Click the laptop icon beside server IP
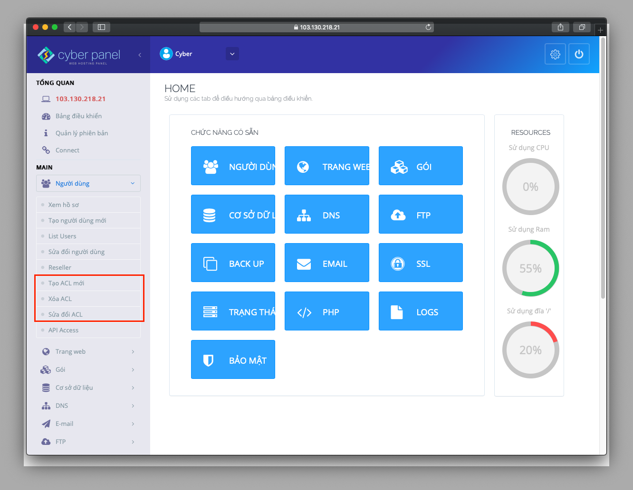This screenshot has height=490, width=633. coord(46,99)
